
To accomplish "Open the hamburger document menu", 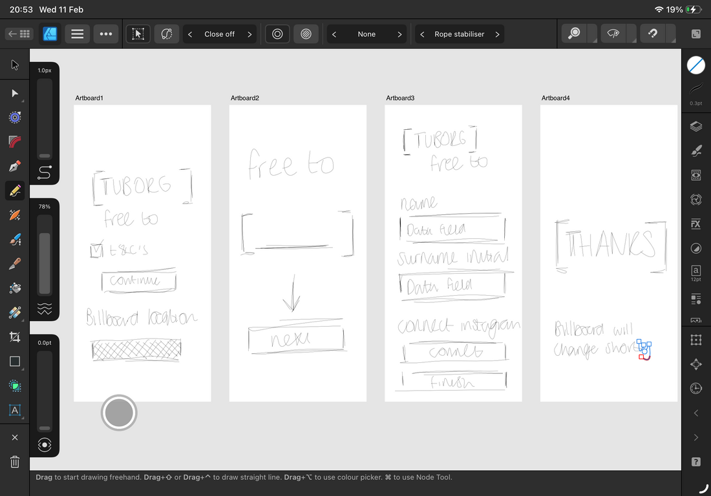I will tap(77, 34).
